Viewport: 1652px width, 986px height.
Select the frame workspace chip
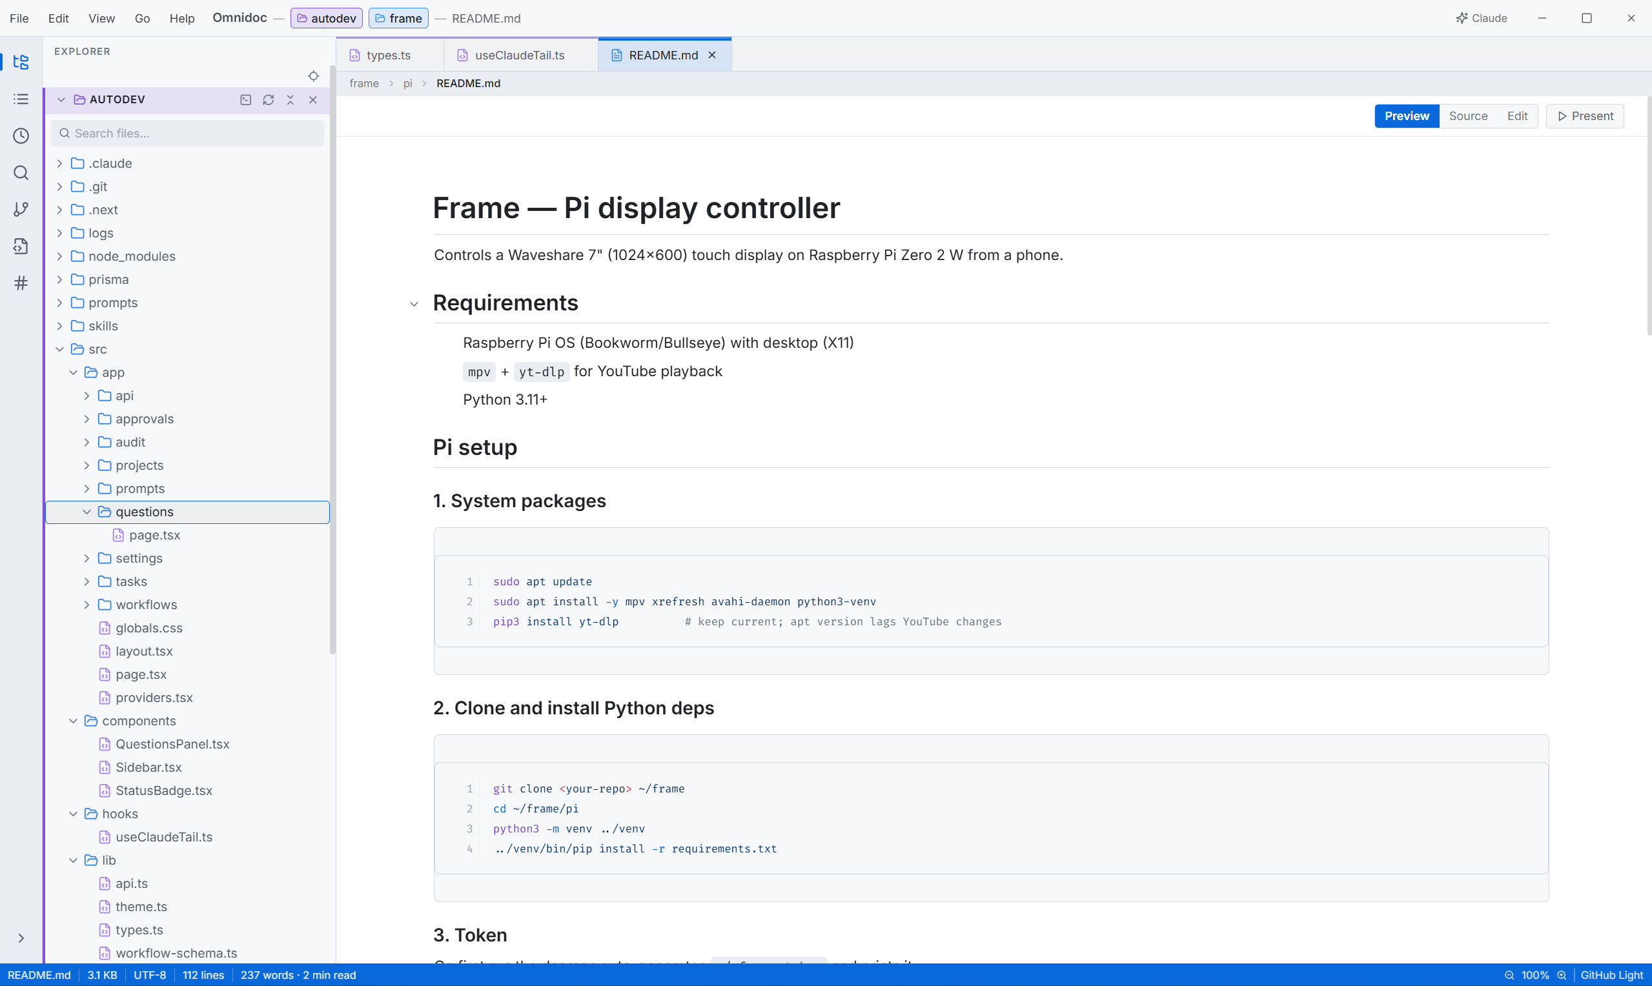(x=399, y=18)
